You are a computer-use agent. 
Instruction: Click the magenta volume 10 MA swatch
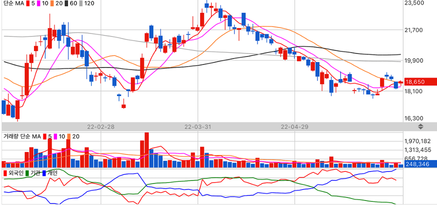(x=55, y=136)
